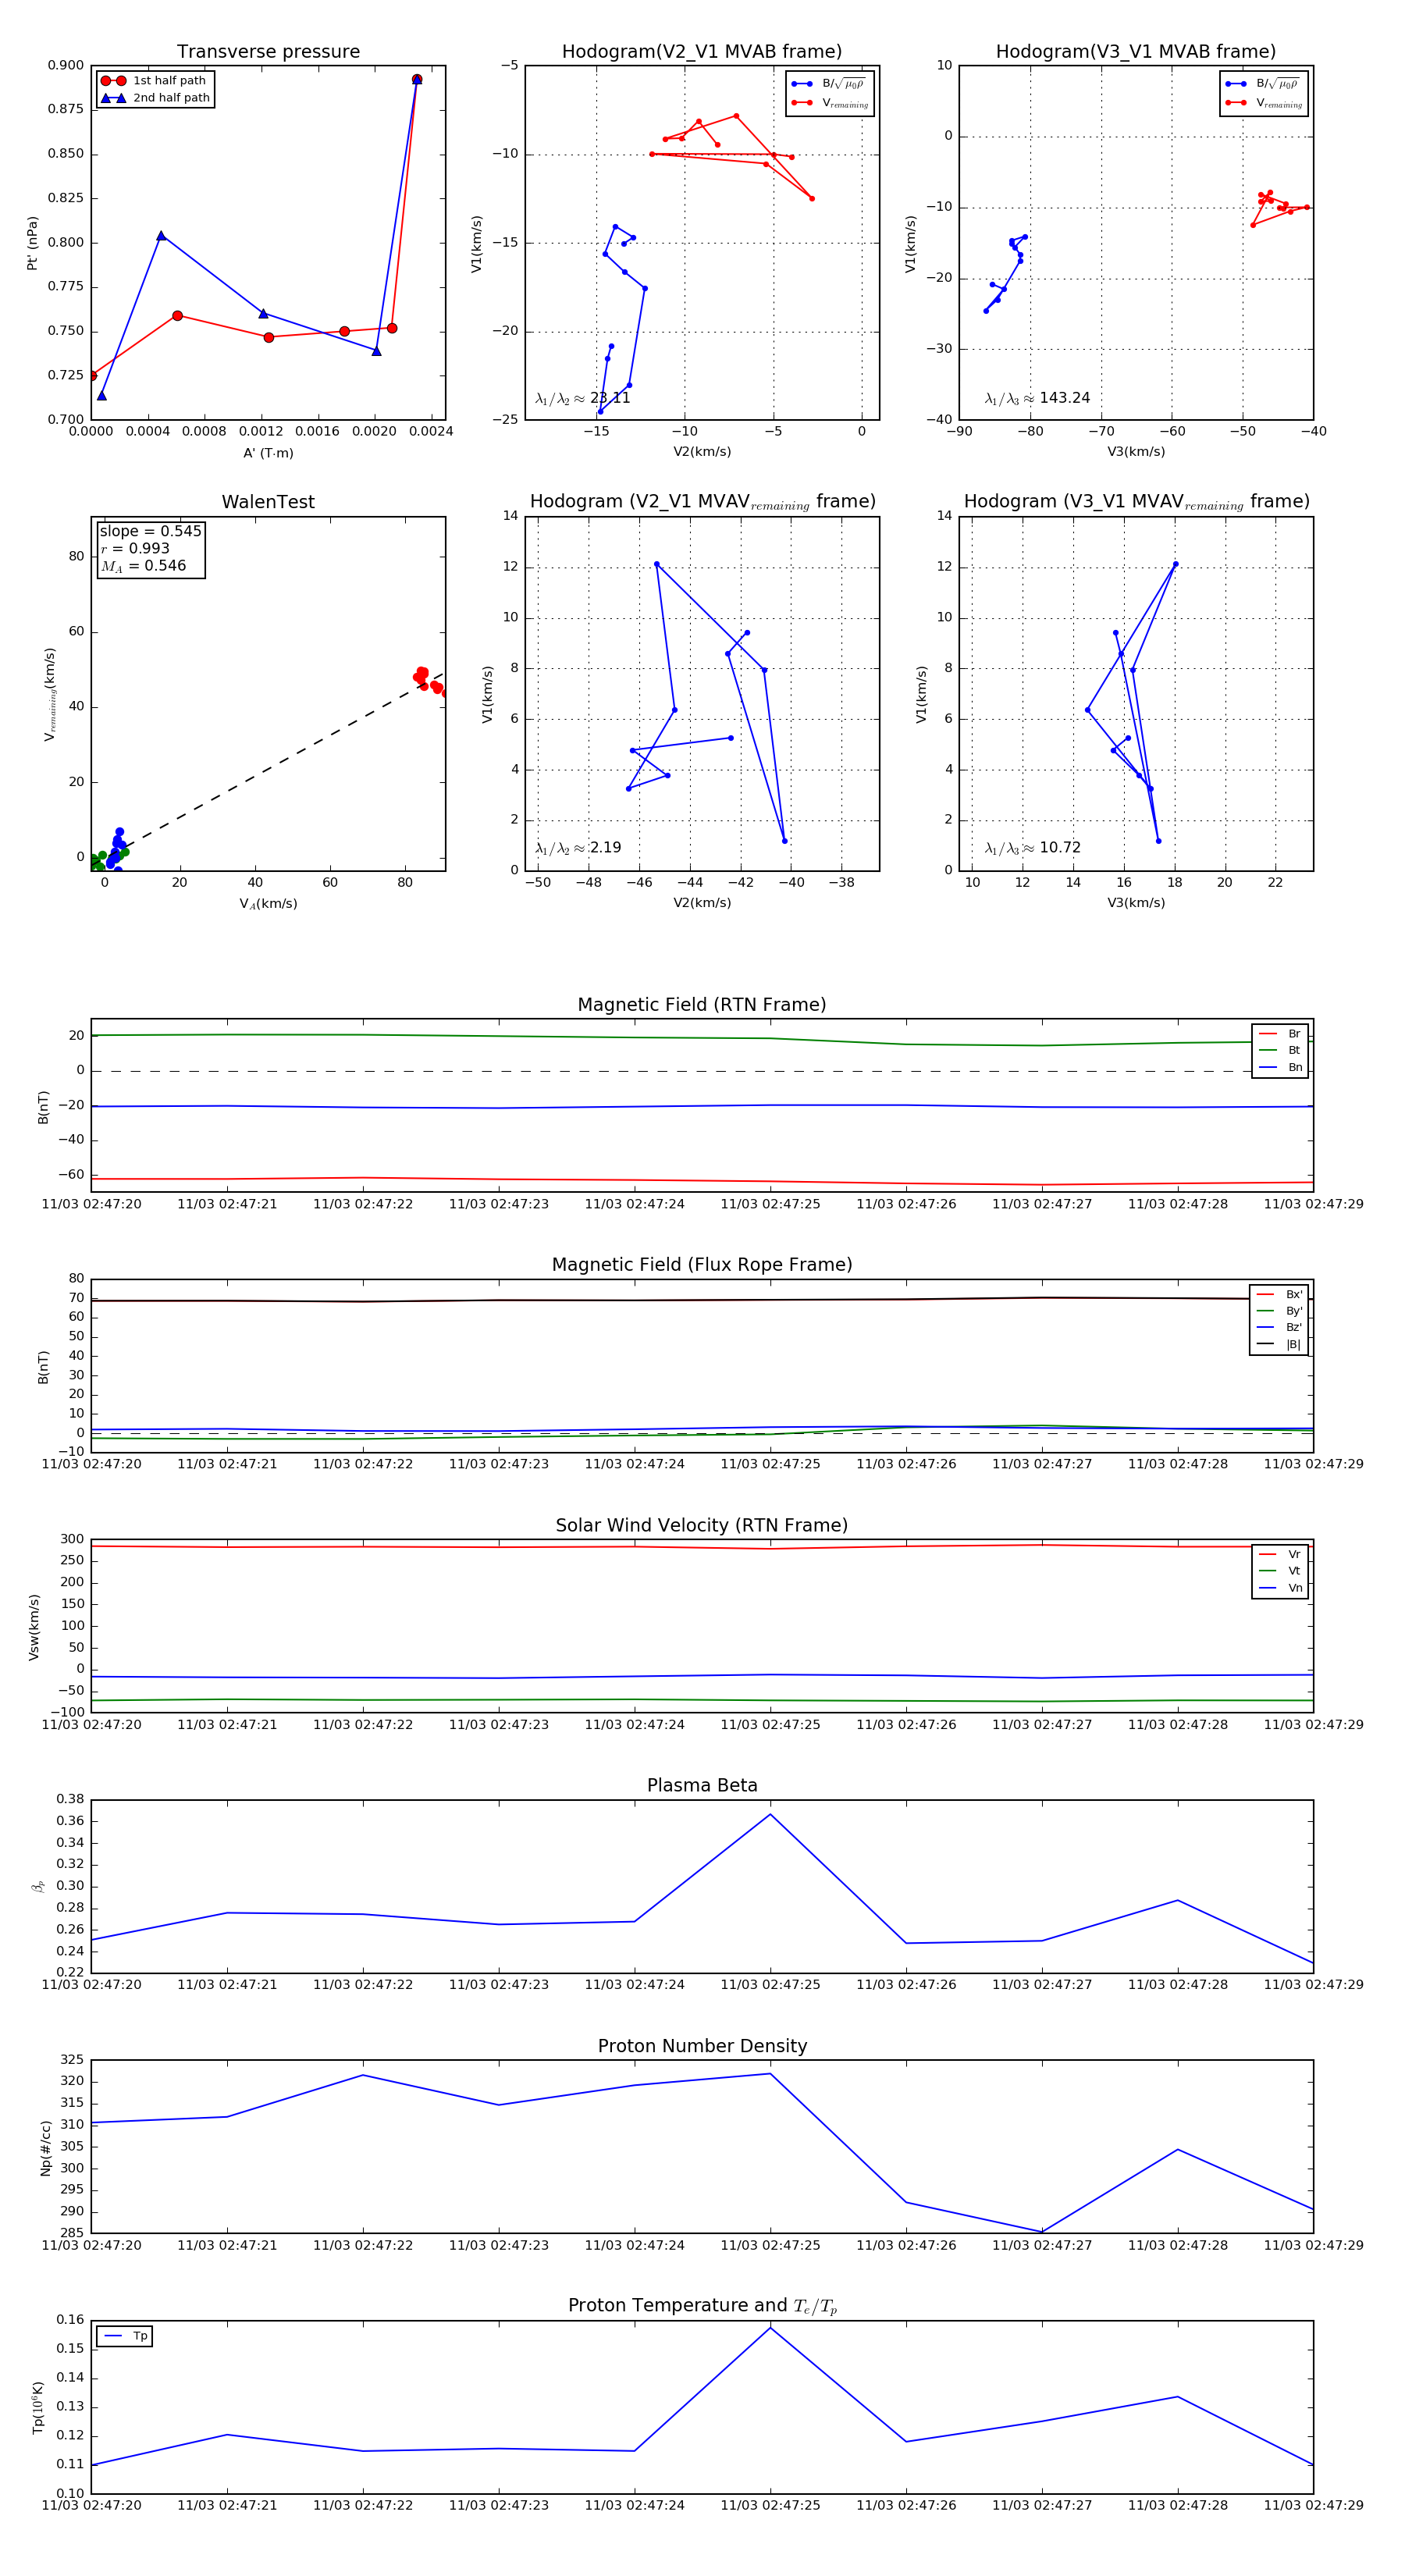Select the "2nd half path" legend entry
1405x2576 pixels.
(155, 98)
